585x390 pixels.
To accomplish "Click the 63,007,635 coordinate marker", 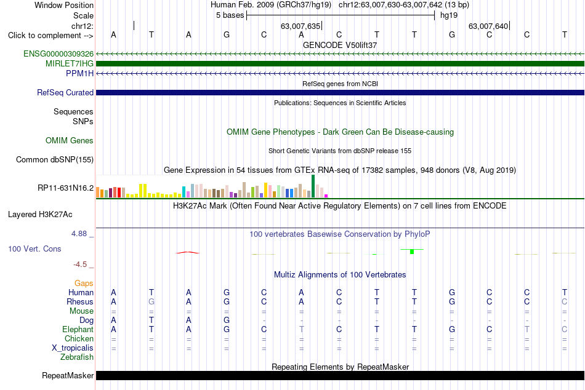I will pyautogui.click(x=301, y=26).
